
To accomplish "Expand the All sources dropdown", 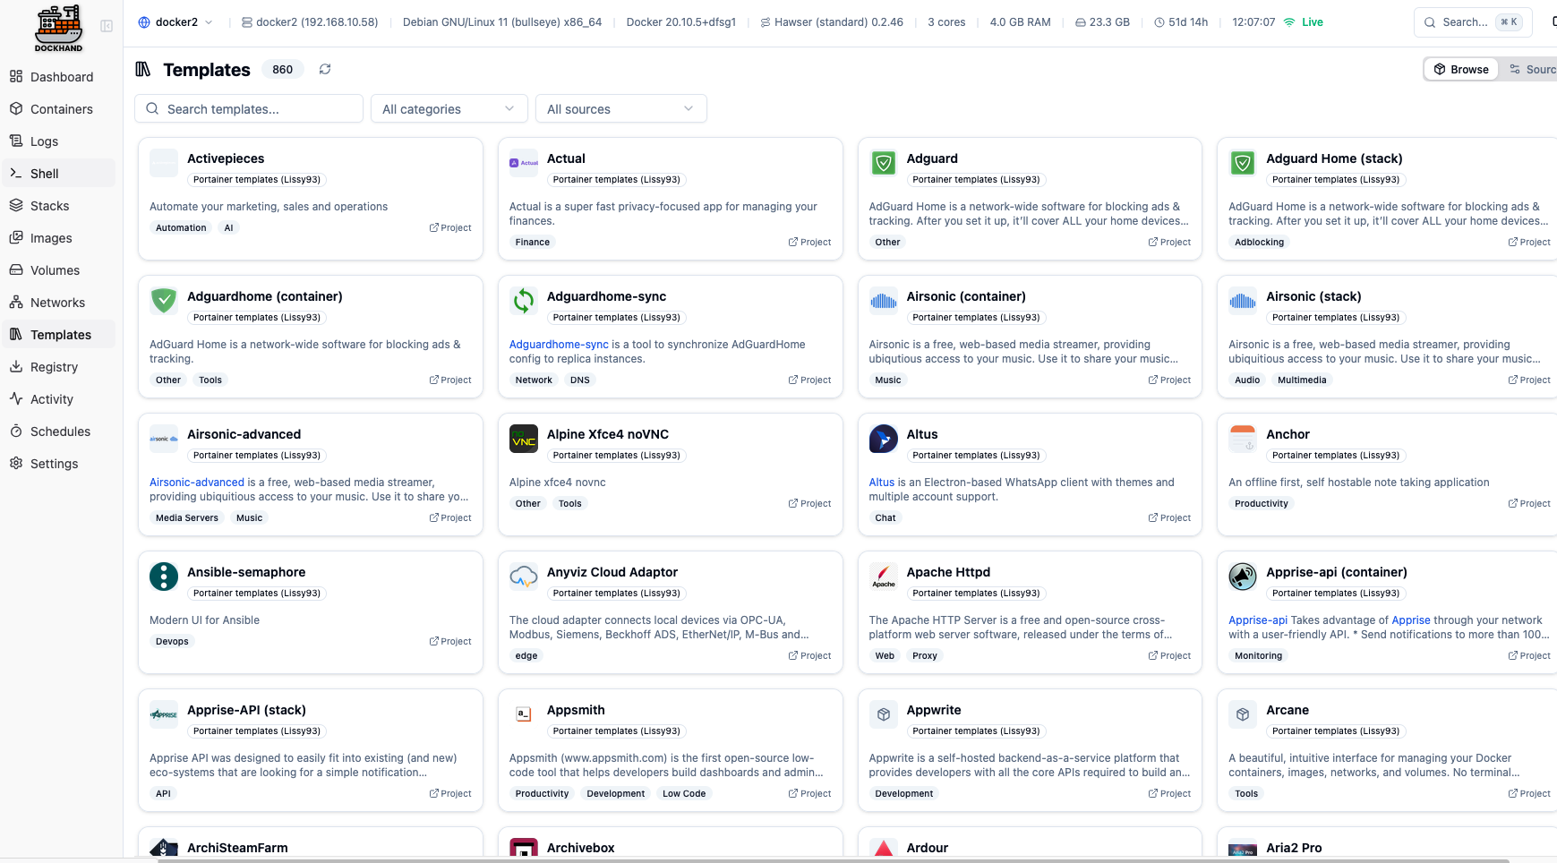I will point(621,109).
